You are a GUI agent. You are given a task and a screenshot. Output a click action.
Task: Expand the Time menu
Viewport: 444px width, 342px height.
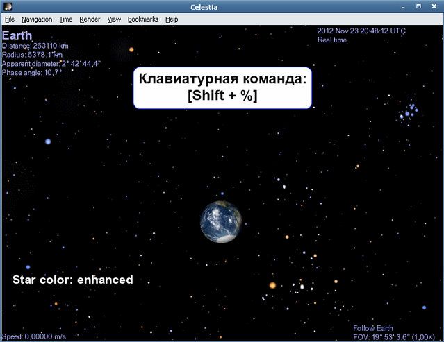click(65, 19)
